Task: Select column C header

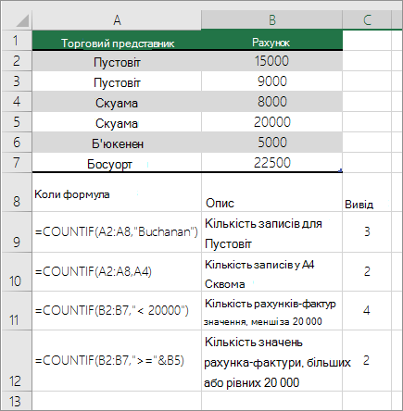Action: pos(367,20)
